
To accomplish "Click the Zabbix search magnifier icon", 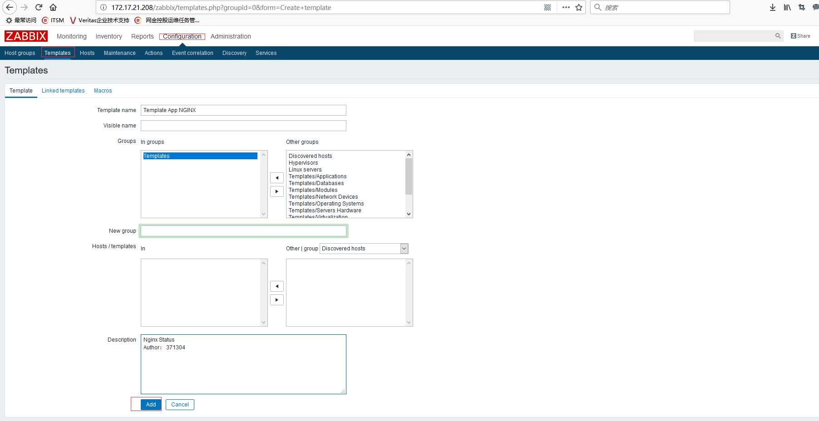I will [778, 36].
